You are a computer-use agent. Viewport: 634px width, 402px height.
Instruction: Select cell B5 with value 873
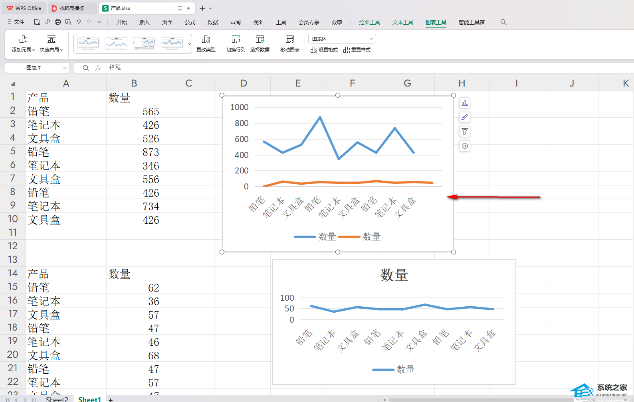134,152
